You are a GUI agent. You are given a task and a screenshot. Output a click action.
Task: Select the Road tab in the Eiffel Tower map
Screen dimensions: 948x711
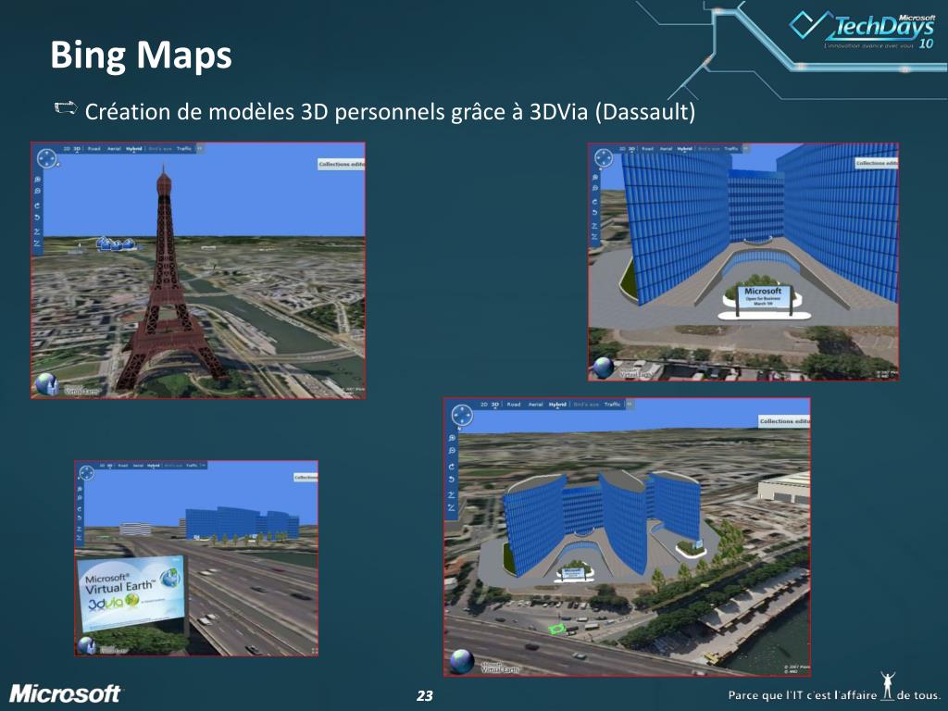94,149
